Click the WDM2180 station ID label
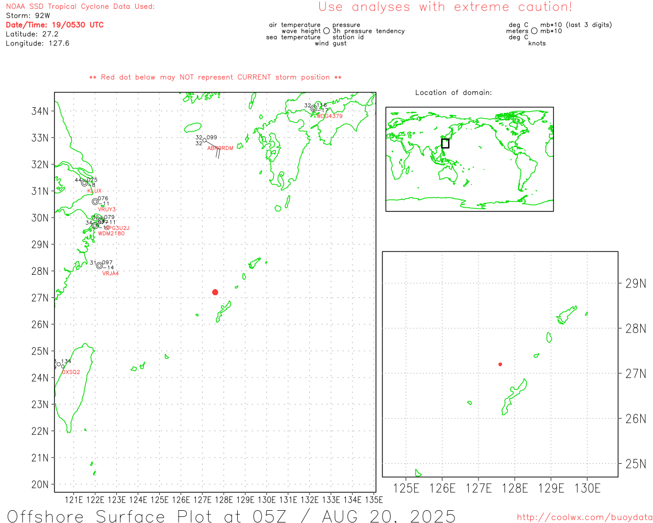The image size is (653, 523). 111,233
